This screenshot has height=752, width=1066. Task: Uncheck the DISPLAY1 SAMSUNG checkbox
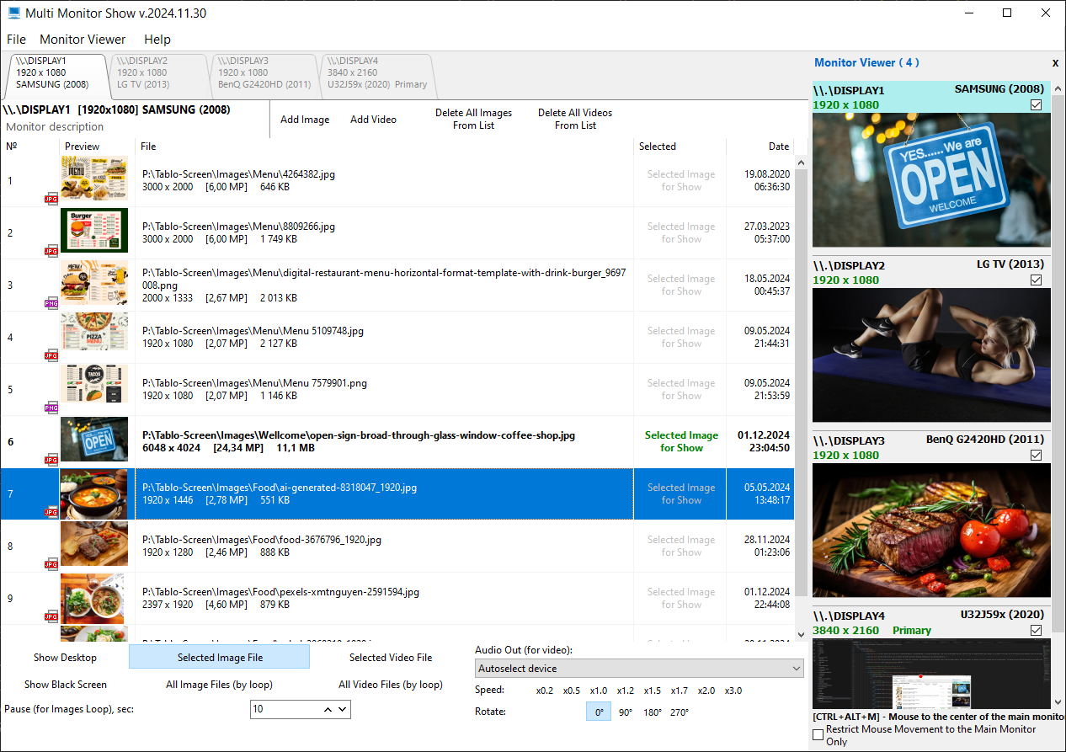(x=1036, y=105)
